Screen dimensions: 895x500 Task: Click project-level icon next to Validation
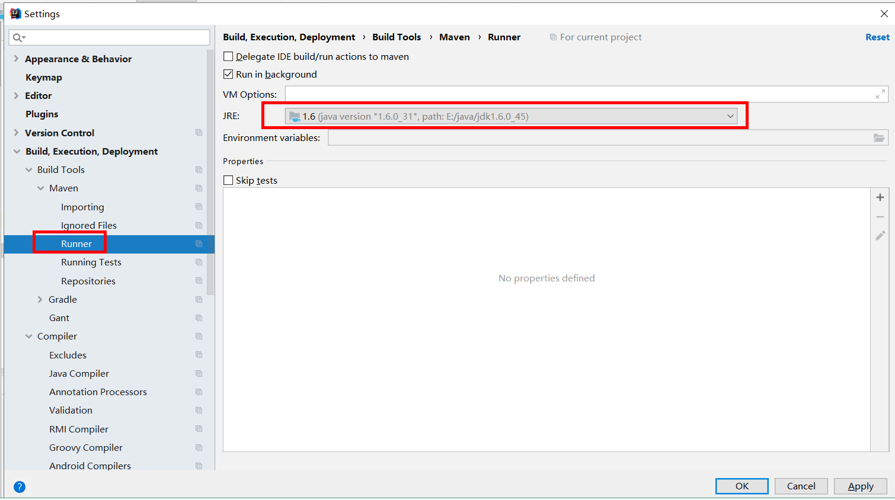[x=199, y=411]
